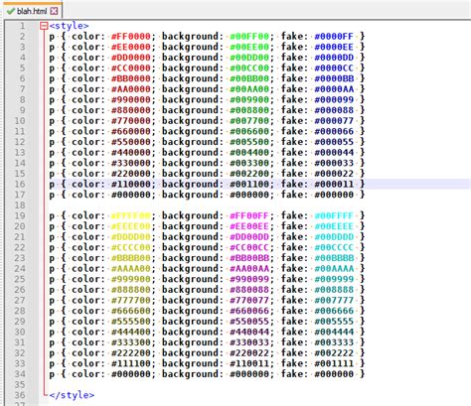Viewport: 471px width, 406px height.
Task: Click the word background on line 10
Action: coord(190,121)
